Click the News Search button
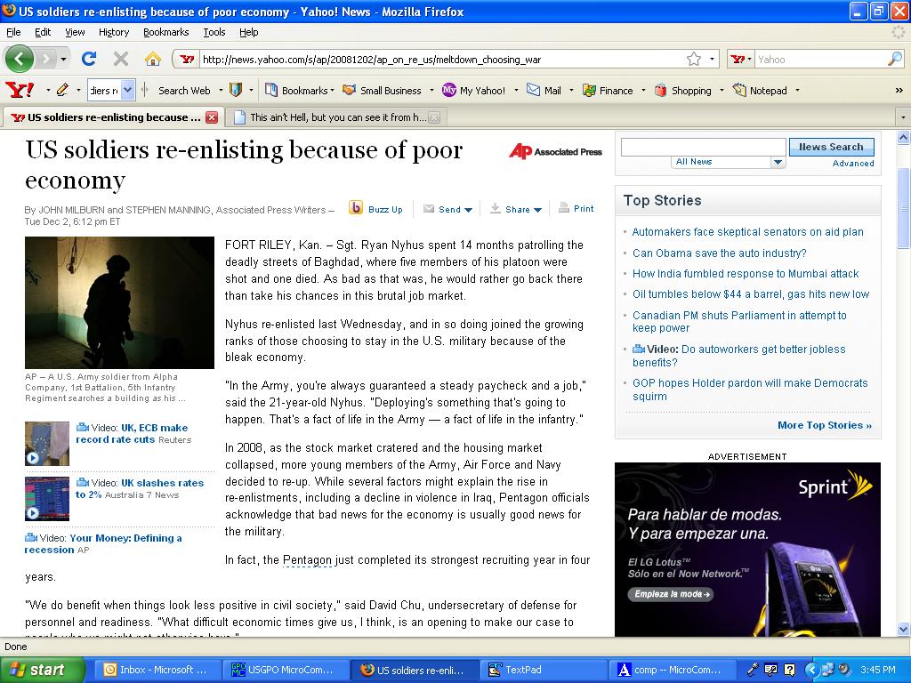911x683 pixels. tap(831, 147)
